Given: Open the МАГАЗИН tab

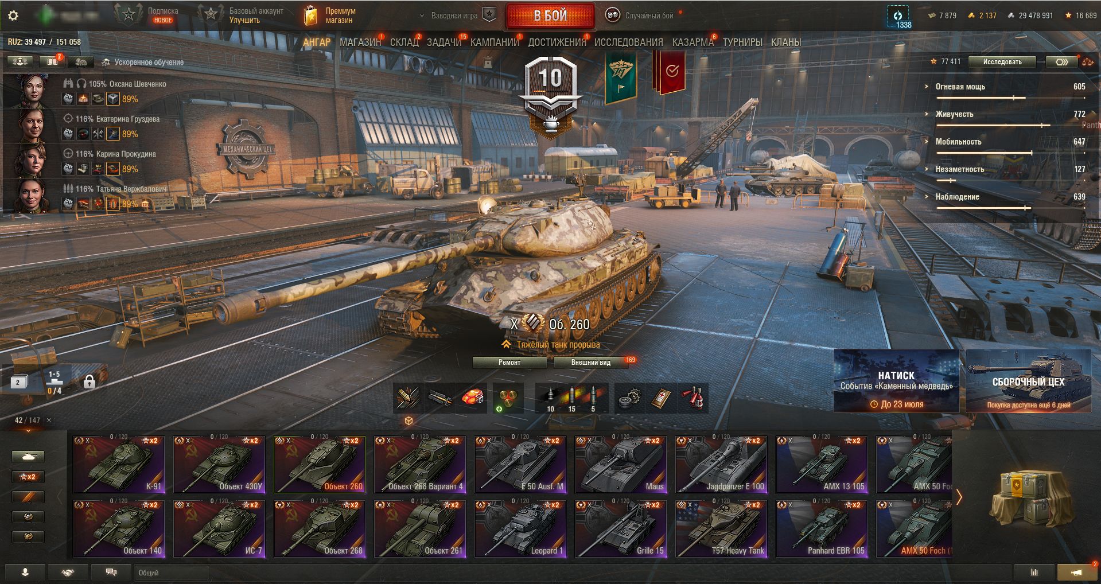Looking at the screenshot, I should 360,42.
